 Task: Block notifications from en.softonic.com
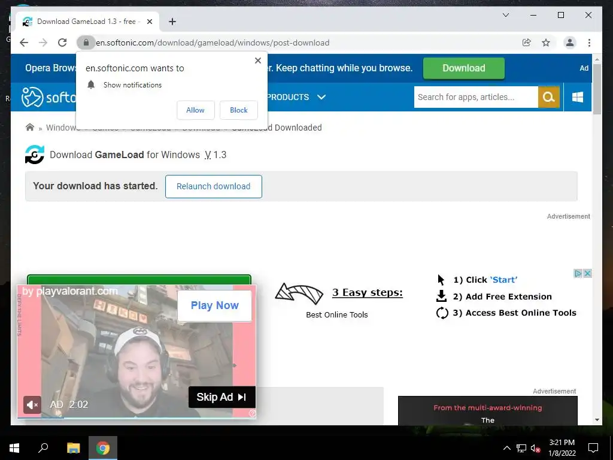point(238,110)
